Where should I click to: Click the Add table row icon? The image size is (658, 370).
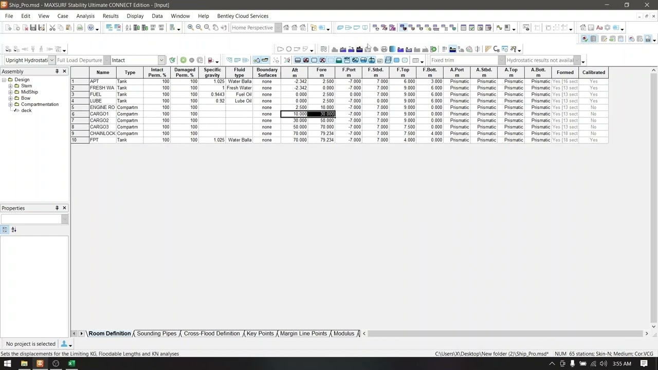coord(109,28)
